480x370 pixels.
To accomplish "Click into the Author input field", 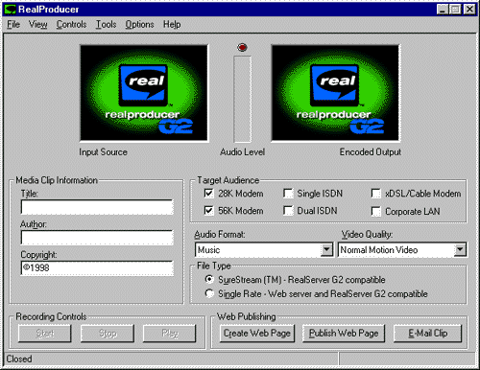I will pyautogui.click(x=97, y=238).
